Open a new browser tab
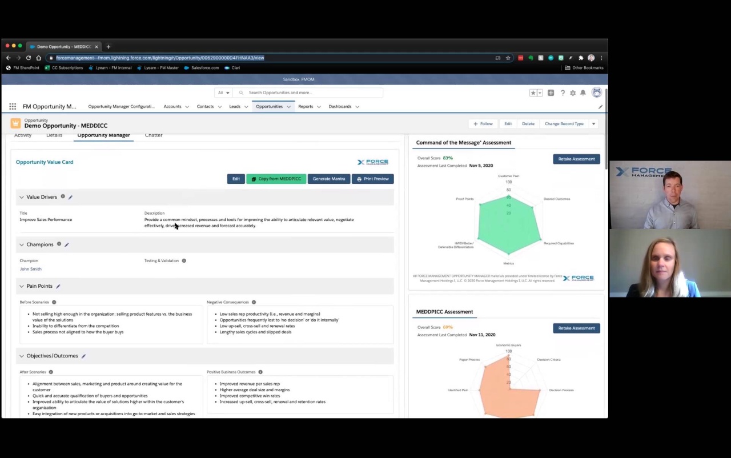The width and height of the screenshot is (731, 458). point(108,47)
